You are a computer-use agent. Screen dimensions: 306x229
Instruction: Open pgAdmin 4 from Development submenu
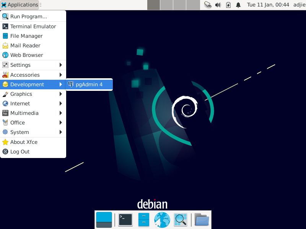[89, 84]
